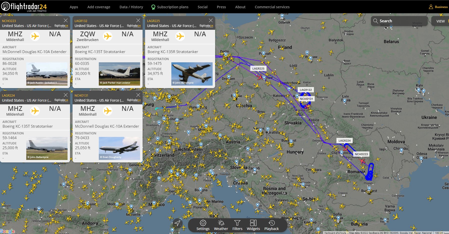Close the LAGR224 flight card
The width and height of the screenshot is (449, 234).
pos(66,95)
